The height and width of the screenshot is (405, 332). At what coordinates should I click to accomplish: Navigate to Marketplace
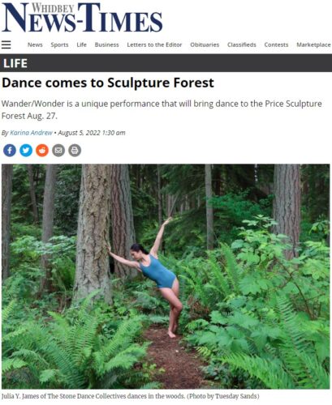point(313,45)
